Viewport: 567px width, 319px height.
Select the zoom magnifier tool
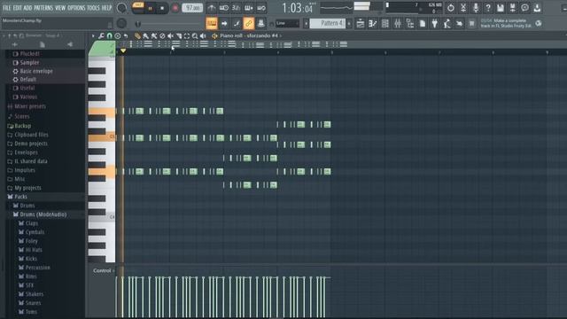point(195,35)
